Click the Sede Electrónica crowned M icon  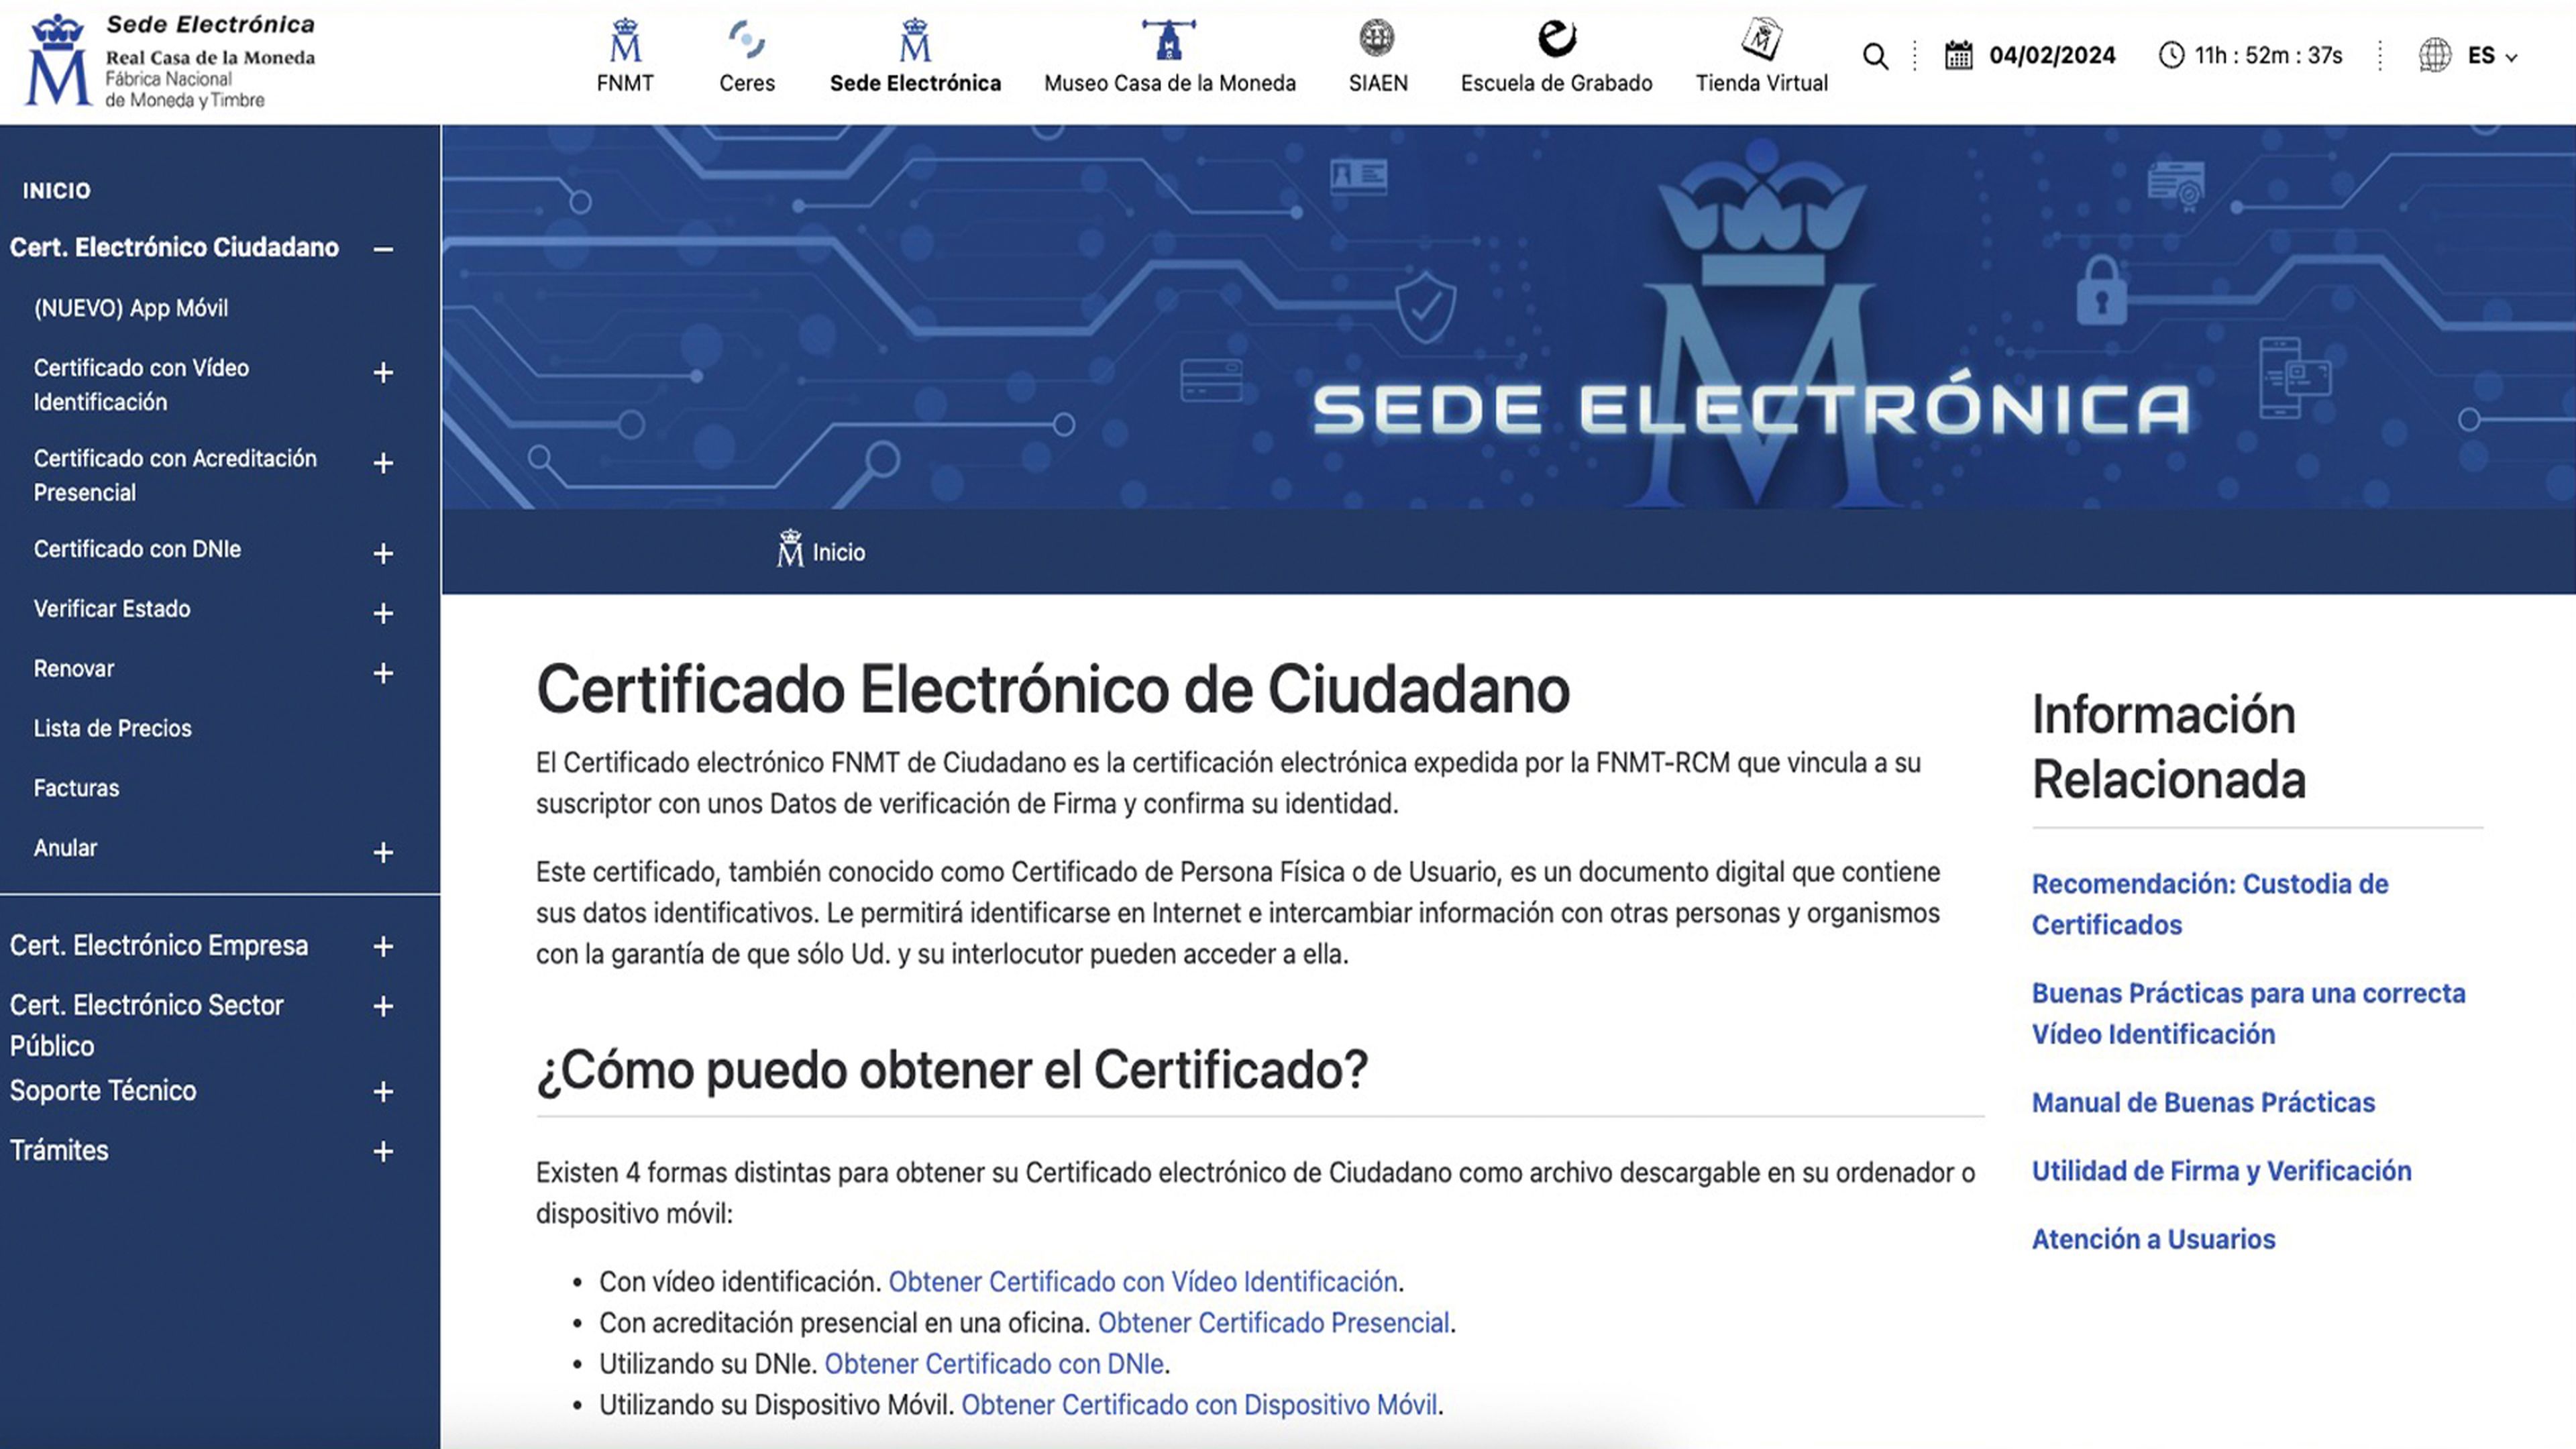click(x=915, y=40)
